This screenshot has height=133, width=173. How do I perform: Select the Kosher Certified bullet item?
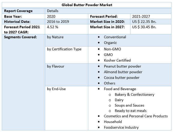[117, 60]
